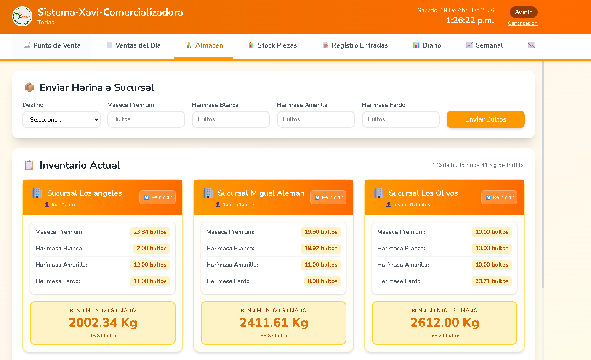591x360 pixels.
Task: Open the Registro Entradas tab
Action: [355, 45]
